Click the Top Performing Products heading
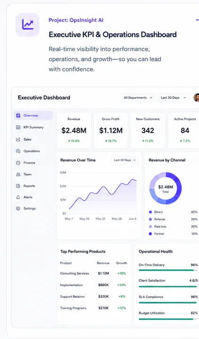Image resolution: width=199 pixels, height=339 pixels. pyautogui.click(x=83, y=251)
